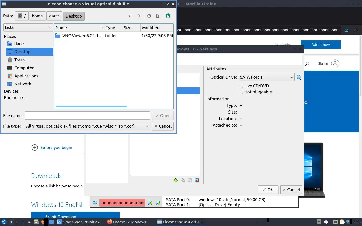This screenshot has width=362, height=226.
Task: Select the VNC-Viewer folder row
Action: coord(114,36)
